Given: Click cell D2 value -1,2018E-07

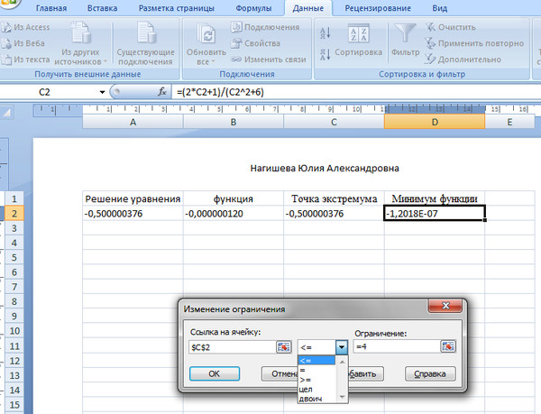Looking at the screenshot, I should click(435, 214).
